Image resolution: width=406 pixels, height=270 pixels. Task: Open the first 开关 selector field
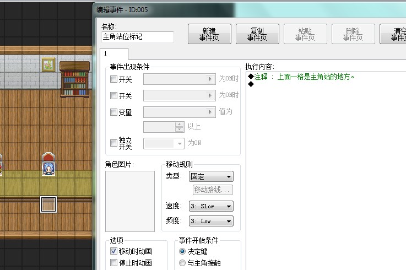point(180,79)
